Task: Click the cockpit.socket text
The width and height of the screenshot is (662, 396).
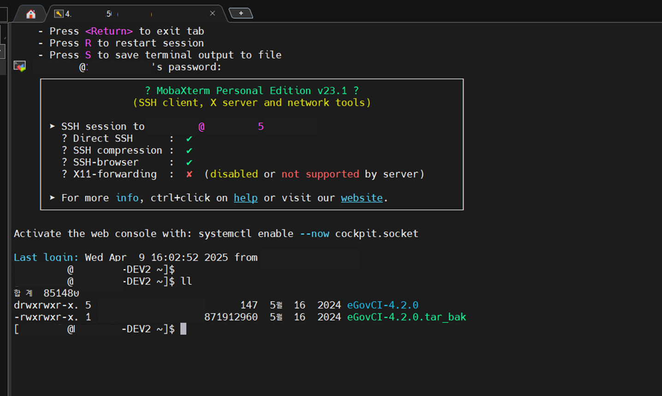Action: pos(377,234)
